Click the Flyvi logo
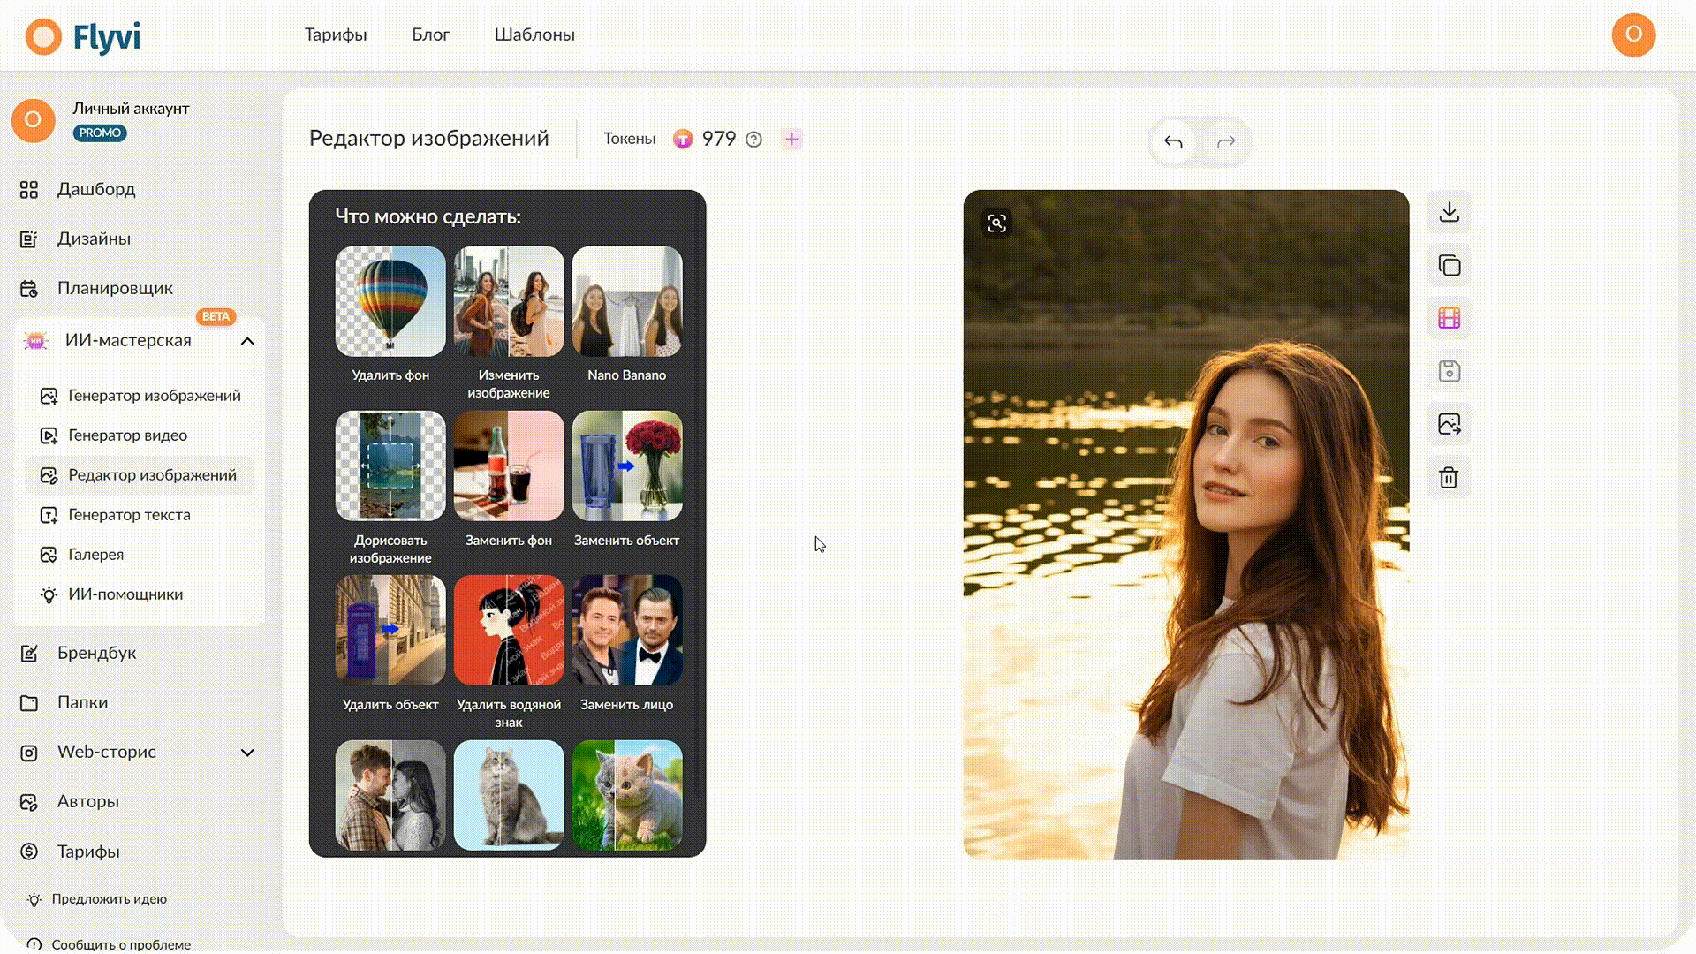The height and width of the screenshot is (954, 1696). point(83,36)
